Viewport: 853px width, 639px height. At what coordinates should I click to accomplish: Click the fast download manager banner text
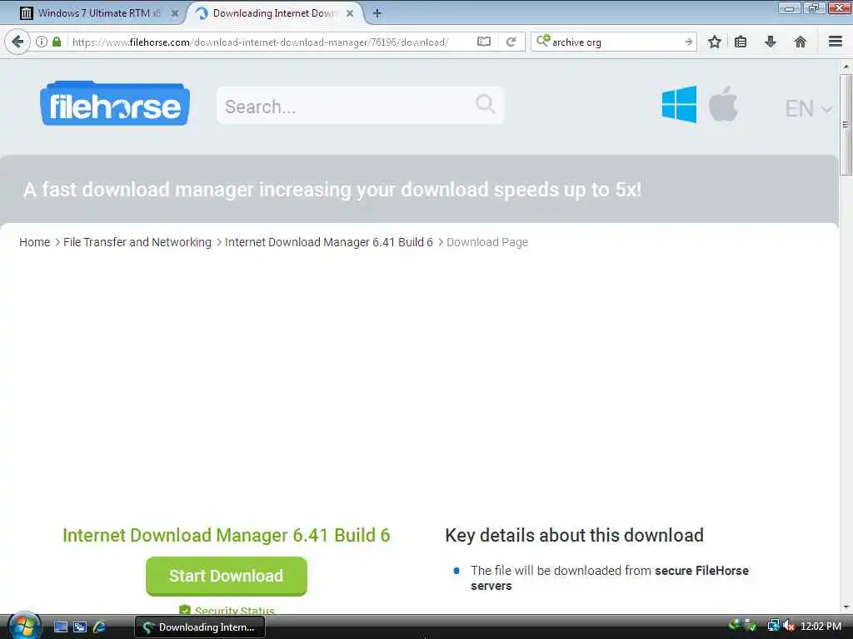[332, 190]
